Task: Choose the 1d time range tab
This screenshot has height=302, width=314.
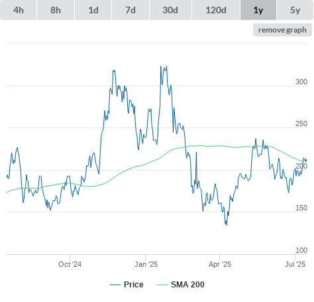Action: click(x=93, y=10)
